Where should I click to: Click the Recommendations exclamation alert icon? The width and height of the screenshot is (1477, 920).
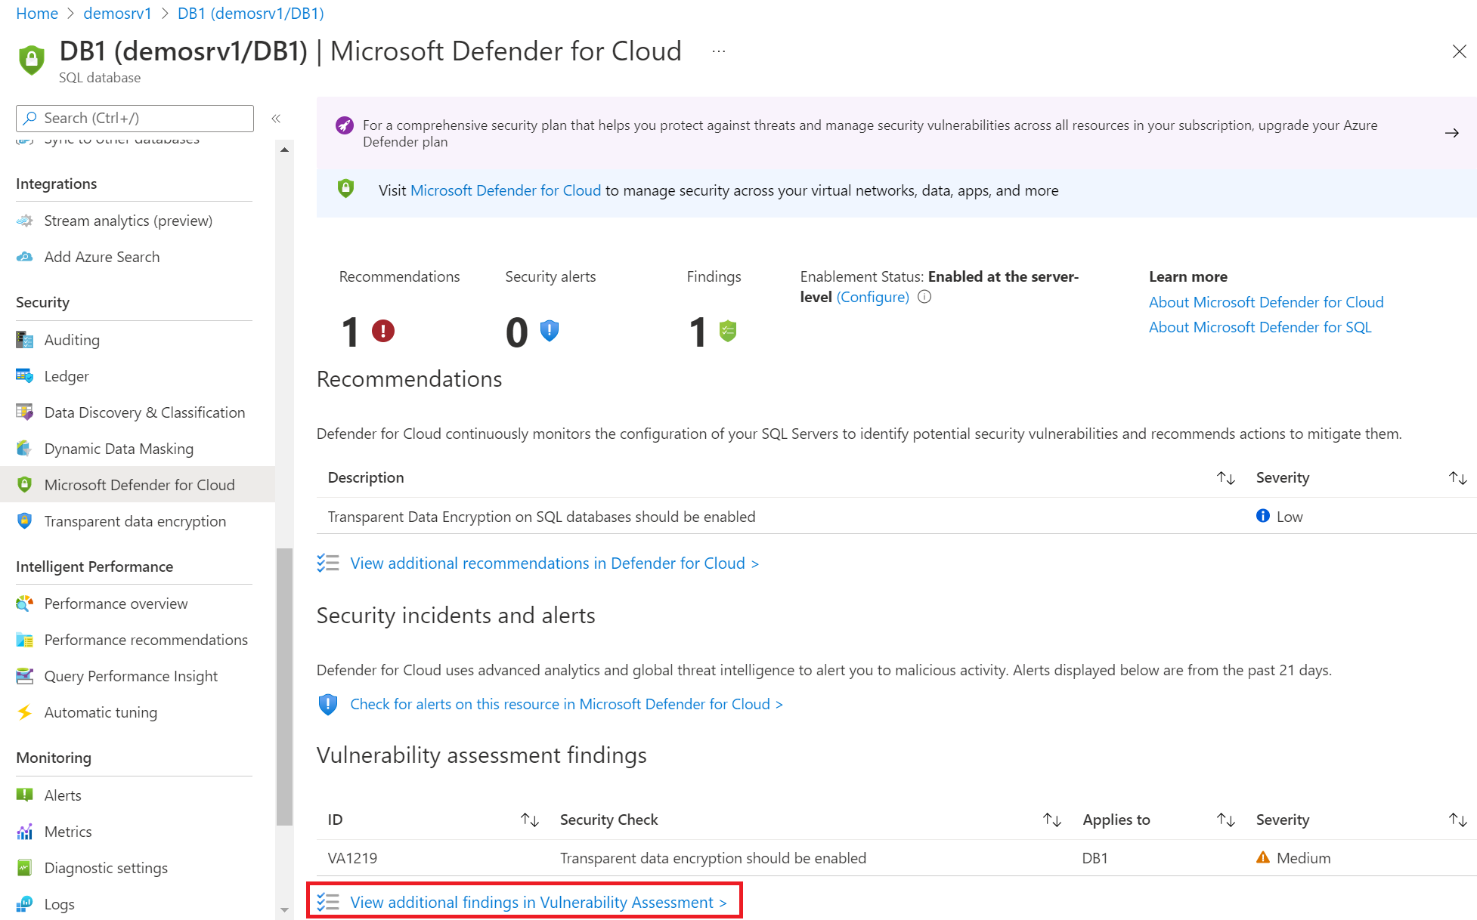coord(384,329)
